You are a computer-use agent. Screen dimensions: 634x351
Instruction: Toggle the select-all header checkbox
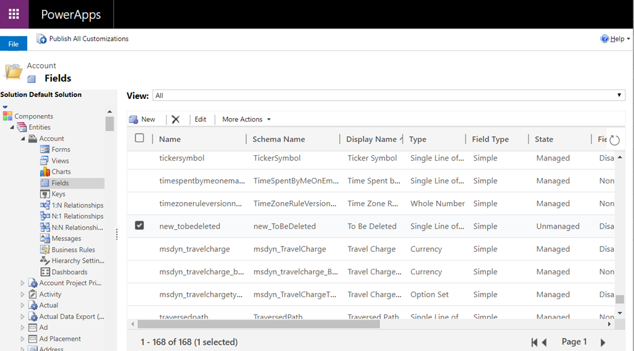[139, 138]
